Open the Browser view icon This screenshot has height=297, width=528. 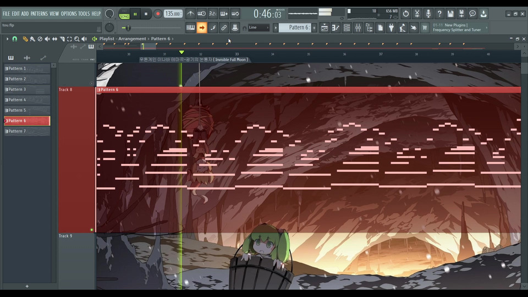(x=369, y=28)
